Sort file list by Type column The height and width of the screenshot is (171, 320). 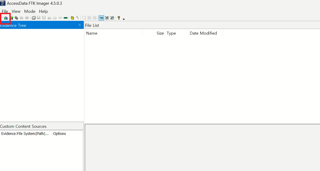pyautogui.click(x=177, y=33)
